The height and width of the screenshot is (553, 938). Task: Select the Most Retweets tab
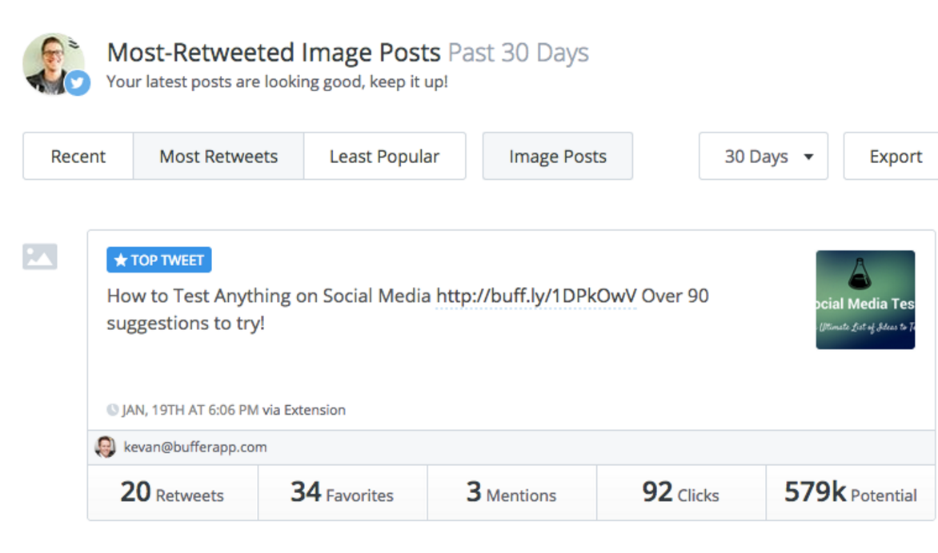[218, 156]
